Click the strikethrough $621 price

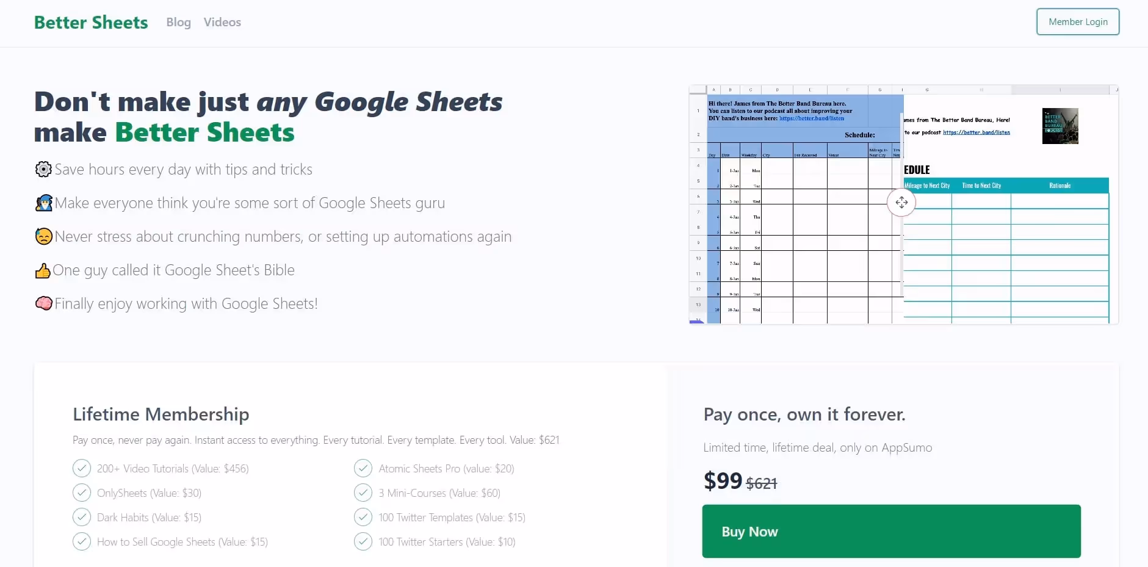click(761, 483)
